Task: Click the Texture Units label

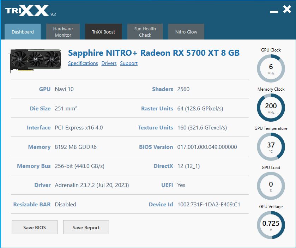Action: coord(155,128)
